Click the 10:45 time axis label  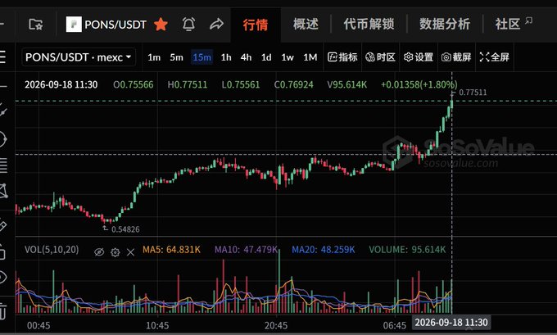157,326
